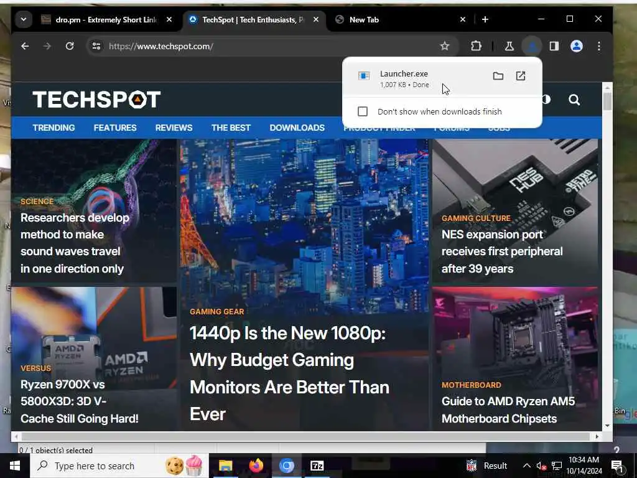
Task: Click the browser forward arrow
Action: click(x=47, y=46)
